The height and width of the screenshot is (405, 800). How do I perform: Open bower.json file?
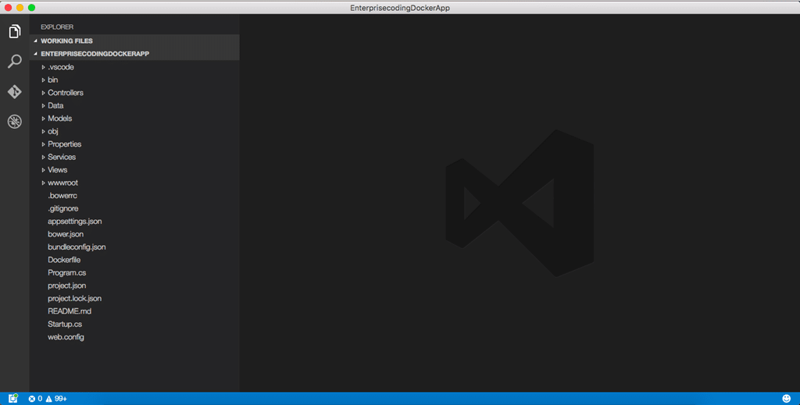tap(66, 234)
